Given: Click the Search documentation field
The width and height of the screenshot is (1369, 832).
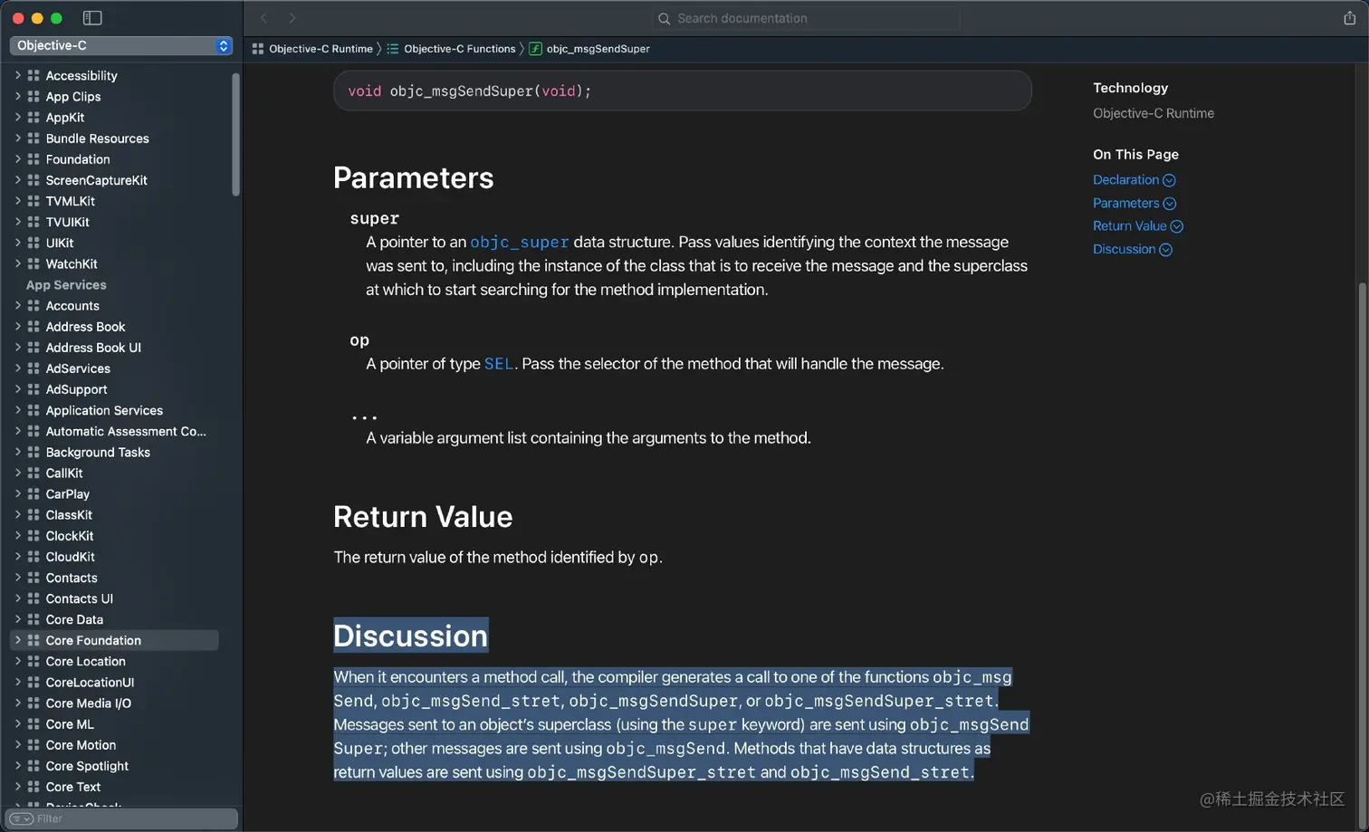Looking at the screenshot, I should 806,18.
